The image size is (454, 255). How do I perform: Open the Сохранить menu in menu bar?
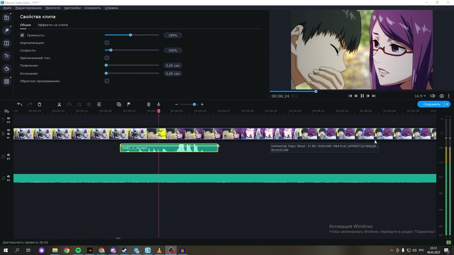coord(92,8)
